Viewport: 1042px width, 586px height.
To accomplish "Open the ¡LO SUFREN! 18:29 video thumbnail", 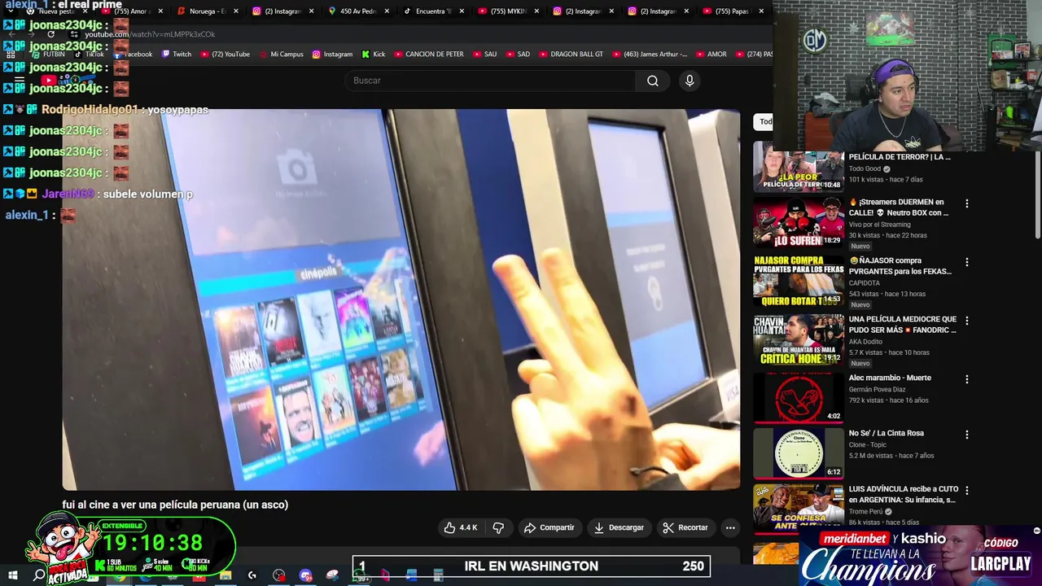I will 799,222.
